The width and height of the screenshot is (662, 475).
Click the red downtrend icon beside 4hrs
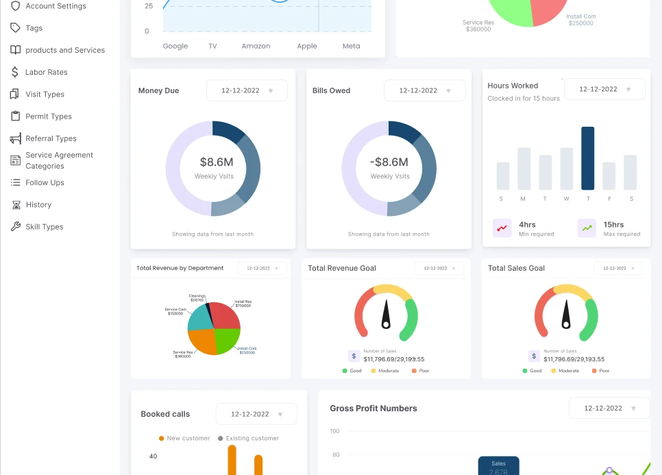pyautogui.click(x=502, y=228)
